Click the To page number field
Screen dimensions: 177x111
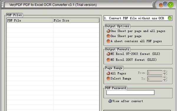pos(155,79)
